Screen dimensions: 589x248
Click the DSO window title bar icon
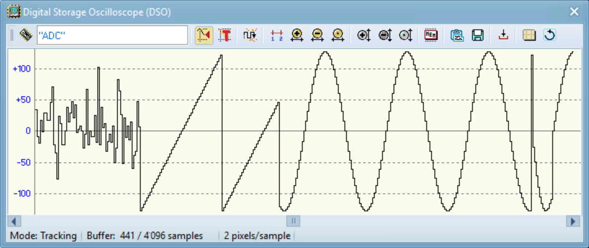(x=14, y=12)
